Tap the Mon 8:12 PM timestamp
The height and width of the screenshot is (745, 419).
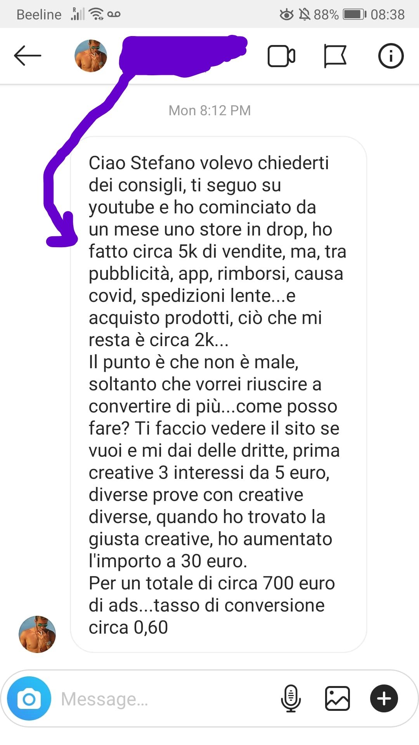[209, 111]
